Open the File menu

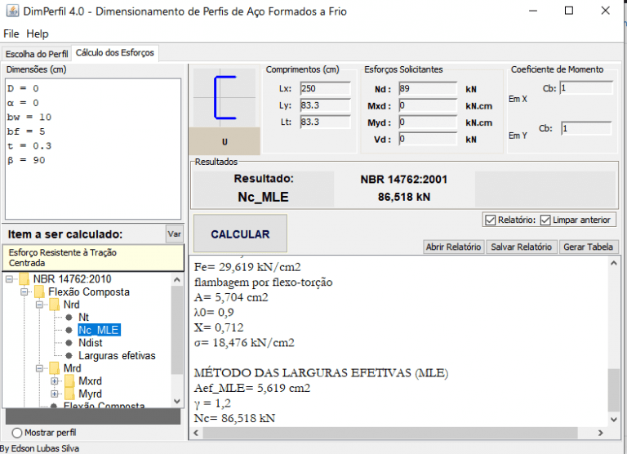tap(11, 33)
